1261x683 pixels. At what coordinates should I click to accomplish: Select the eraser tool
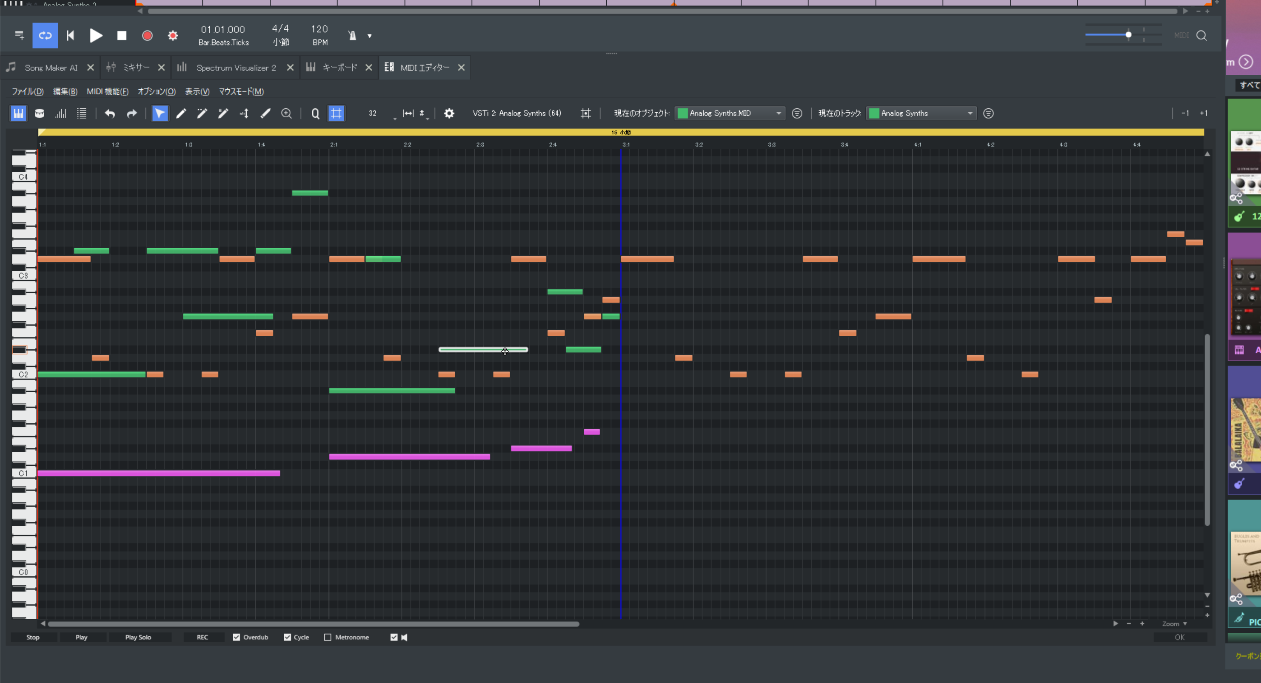265,113
